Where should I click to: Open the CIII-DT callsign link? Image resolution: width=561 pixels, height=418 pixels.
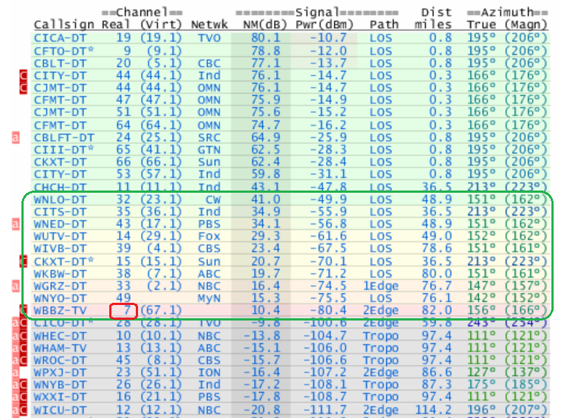click(63, 150)
